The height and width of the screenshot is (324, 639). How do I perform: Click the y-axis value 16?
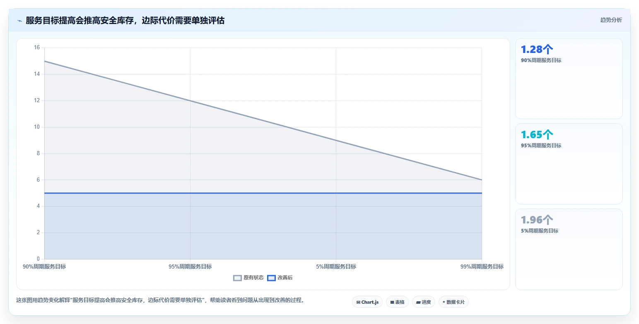pyautogui.click(x=36, y=48)
